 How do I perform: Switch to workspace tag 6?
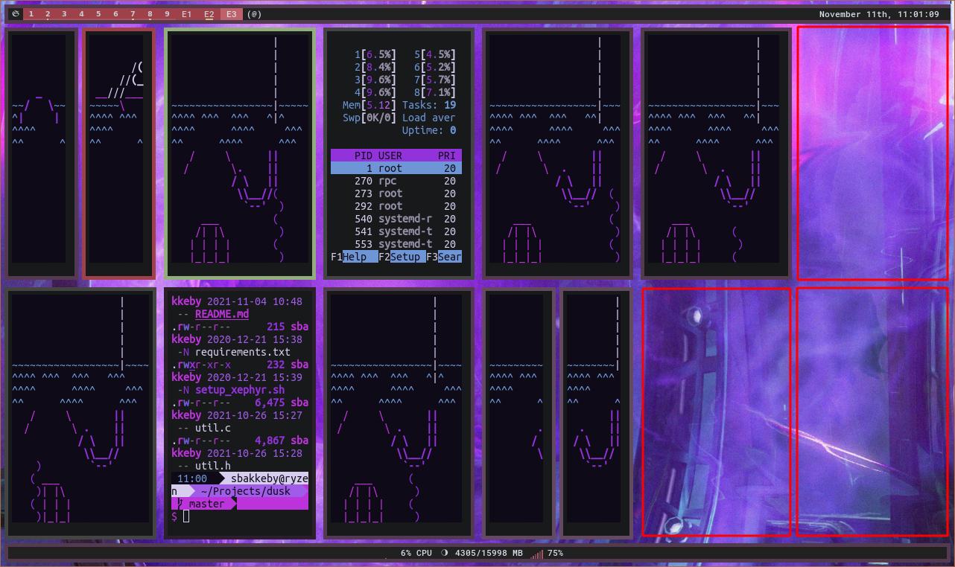pyautogui.click(x=115, y=14)
